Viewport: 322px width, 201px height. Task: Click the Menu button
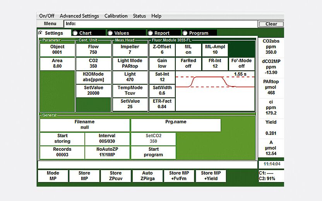tap(50, 24)
